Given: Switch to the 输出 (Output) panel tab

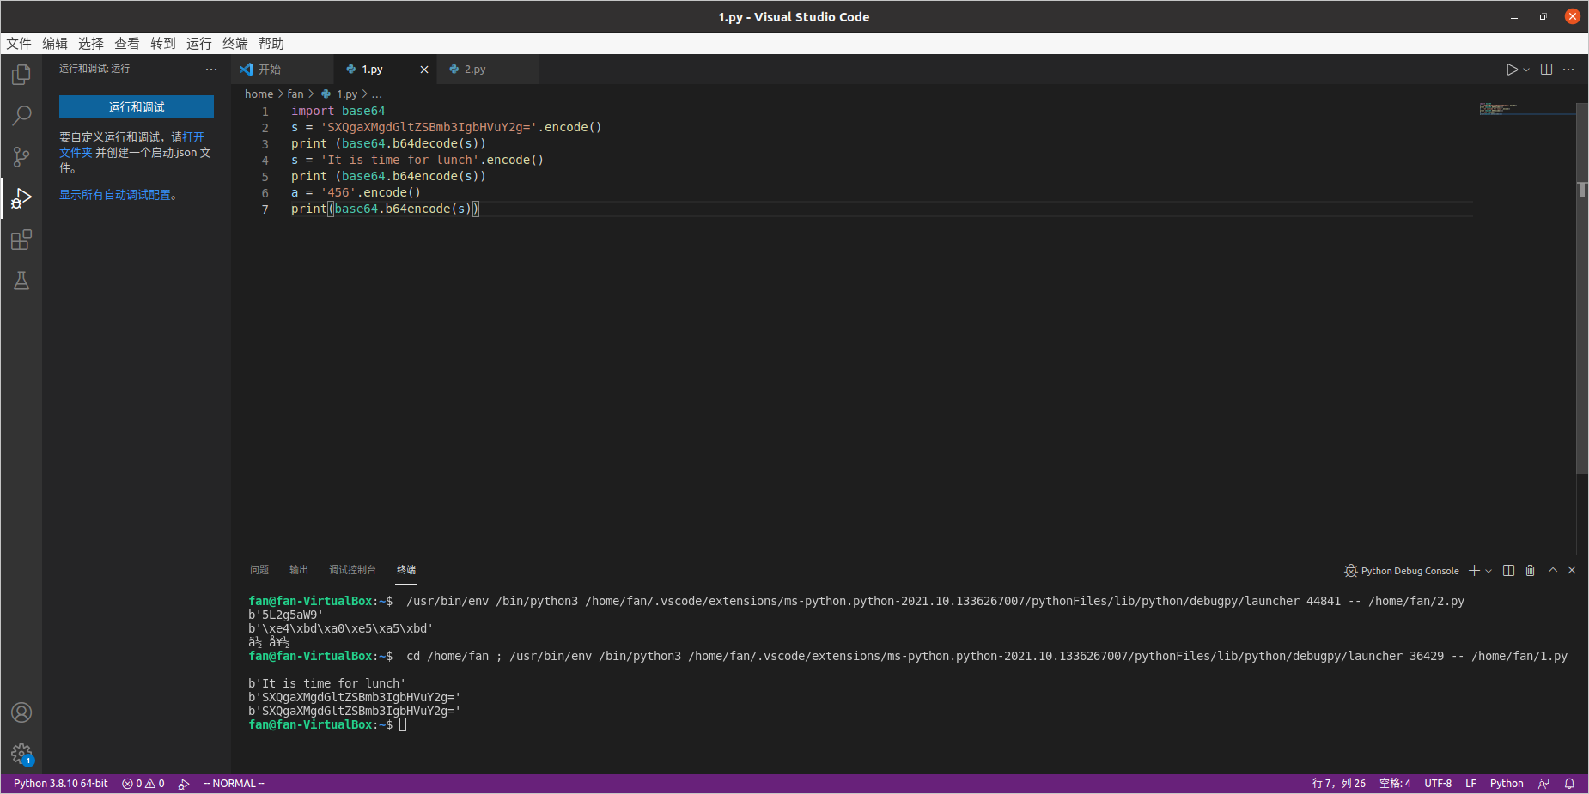Looking at the screenshot, I should click(x=299, y=570).
